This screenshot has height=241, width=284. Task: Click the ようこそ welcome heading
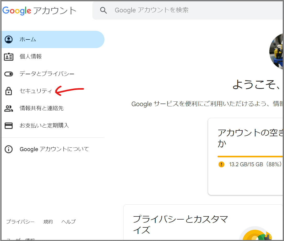[x=257, y=84]
